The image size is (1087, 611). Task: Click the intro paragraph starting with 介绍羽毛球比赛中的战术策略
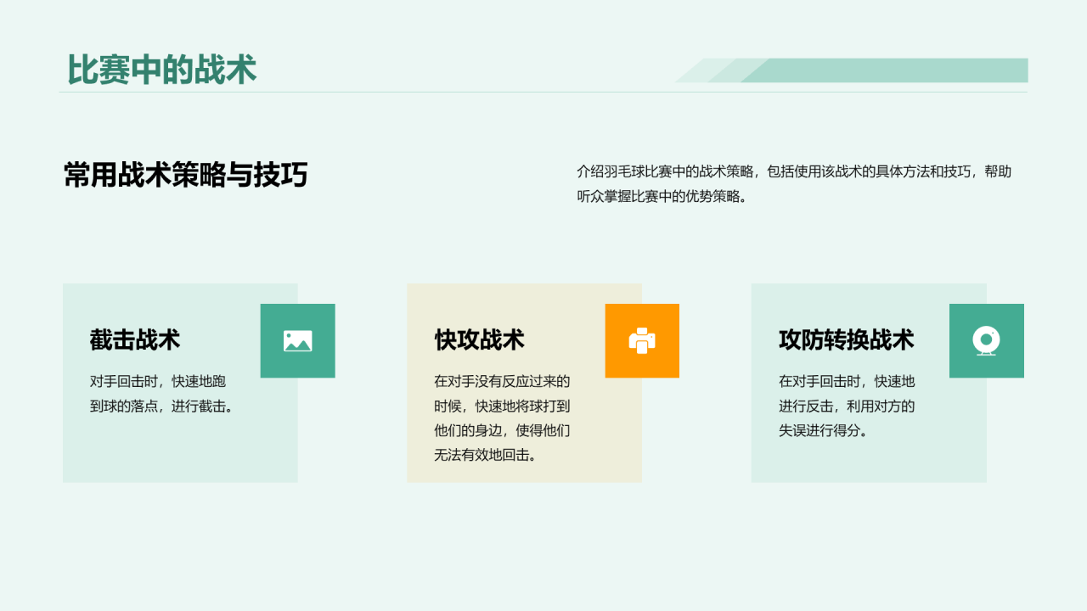point(794,184)
